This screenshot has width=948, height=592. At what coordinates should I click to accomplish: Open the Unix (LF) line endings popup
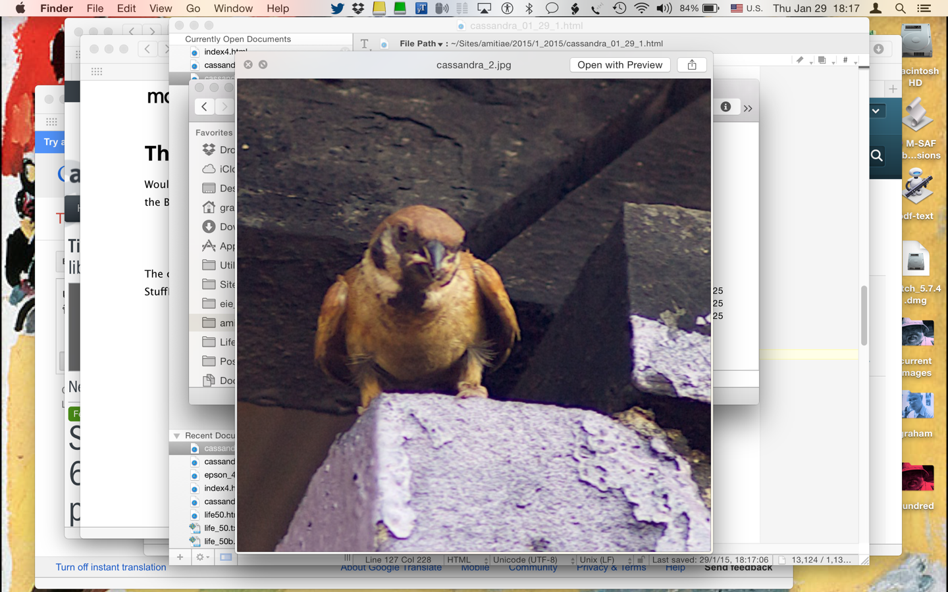[605, 560]
